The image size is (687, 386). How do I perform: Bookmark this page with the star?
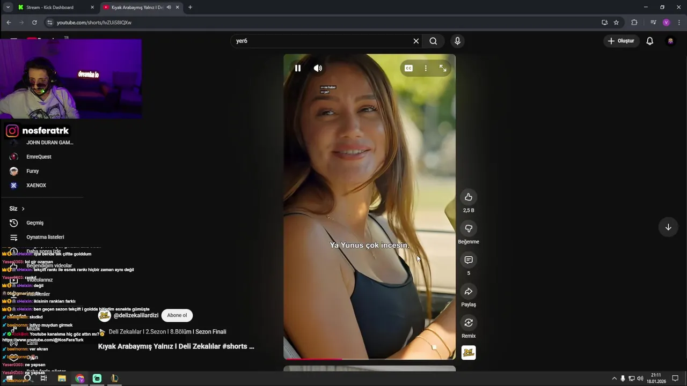pyautogui.click(x=616, y=23)
